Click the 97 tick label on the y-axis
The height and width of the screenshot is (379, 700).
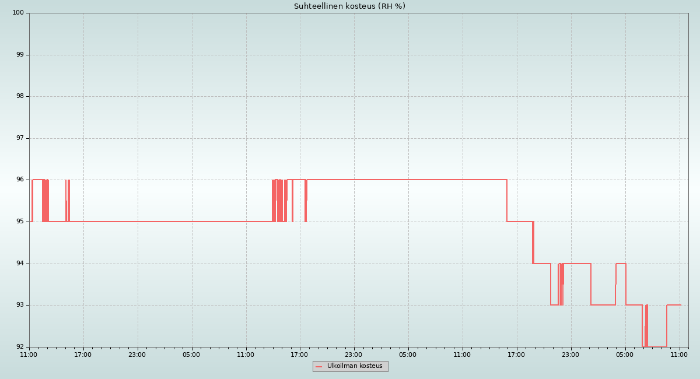click(x=20, y=138)
